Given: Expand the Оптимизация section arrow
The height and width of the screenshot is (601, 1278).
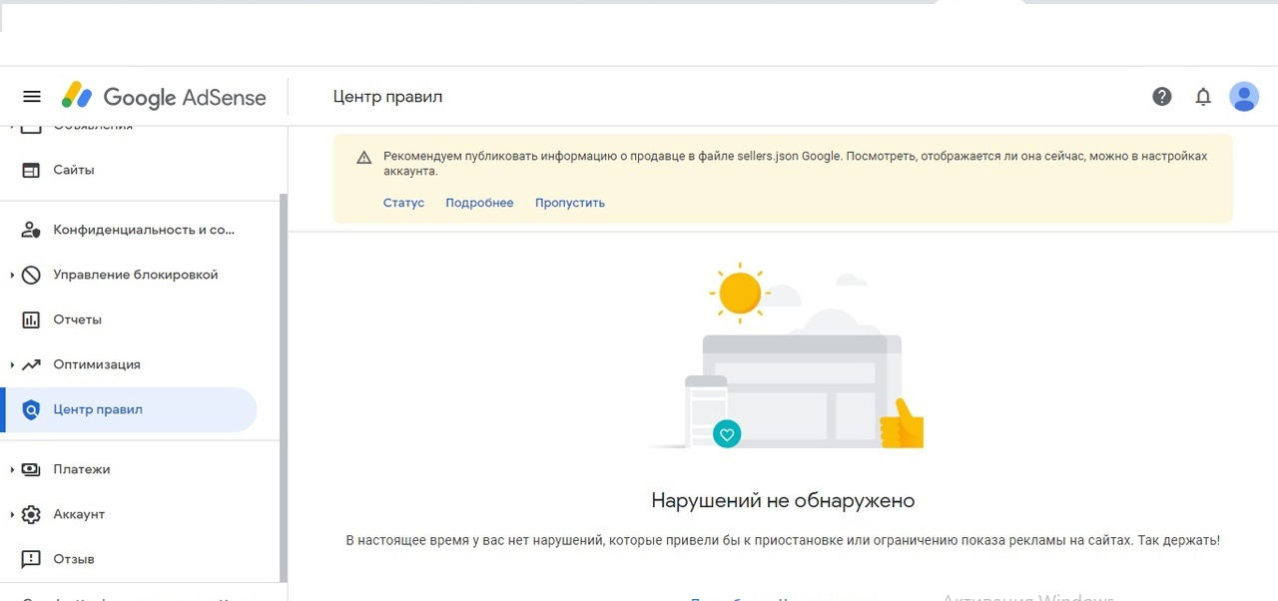Looking at the screenshot, I should [12, 364].
